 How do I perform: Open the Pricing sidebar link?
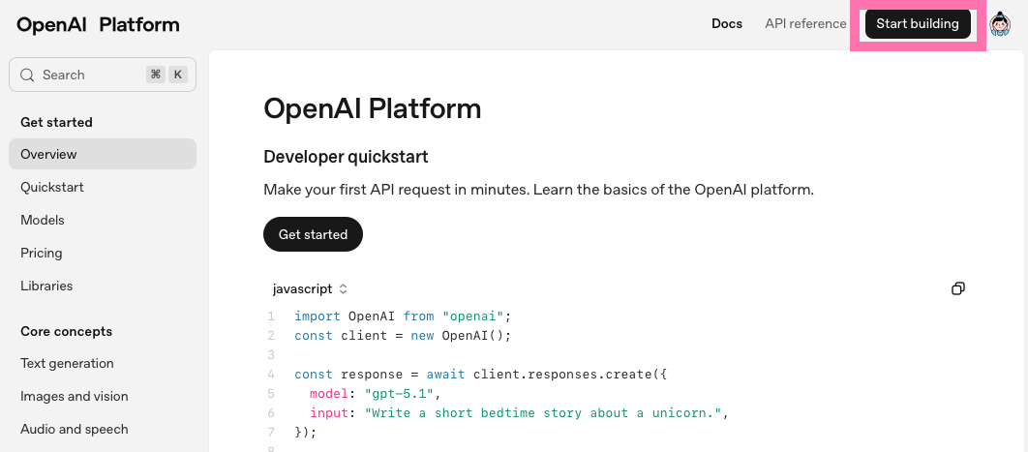click(42, 253)
